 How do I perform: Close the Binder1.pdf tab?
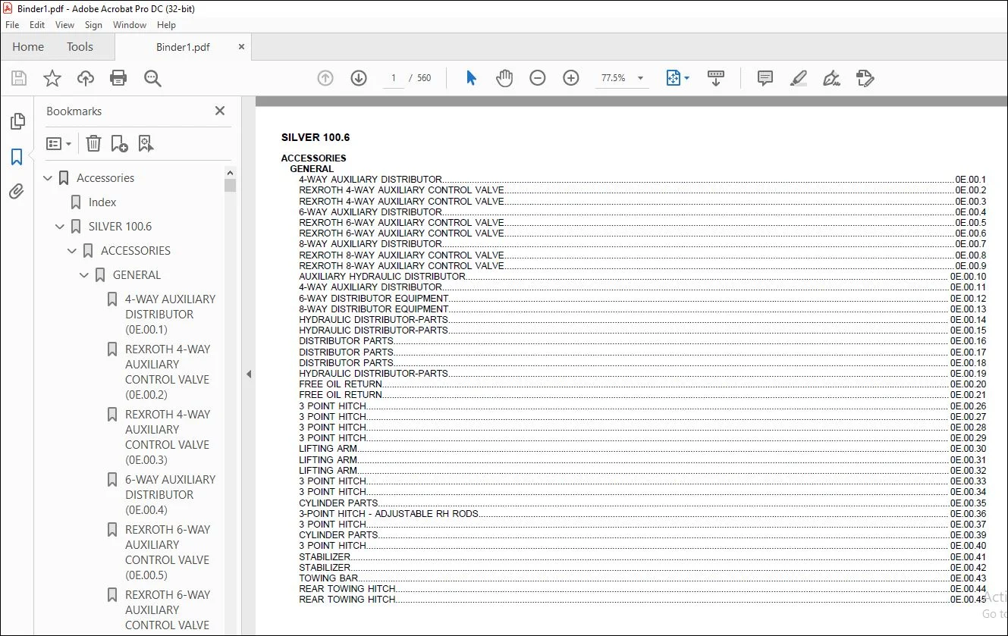point(242,46)
